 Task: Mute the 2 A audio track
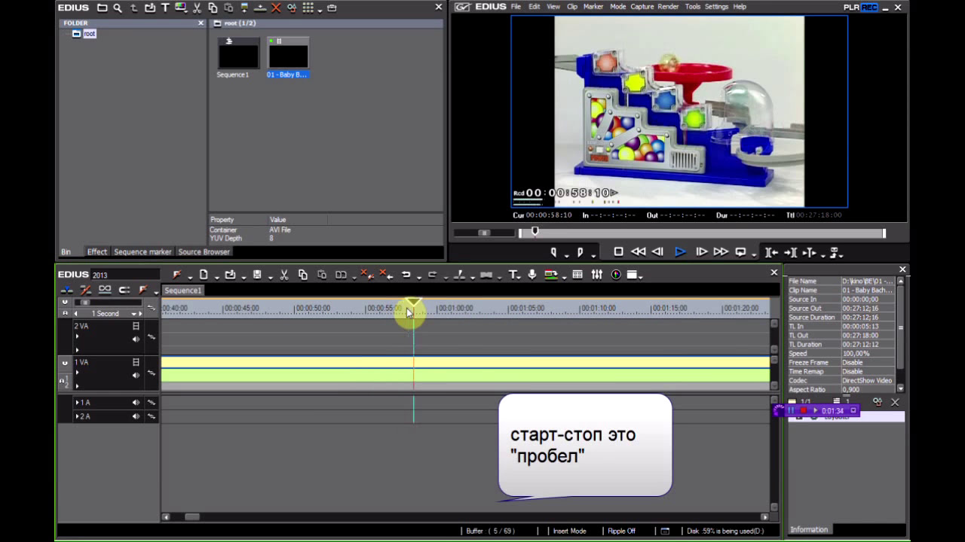[x=136, y=416]
